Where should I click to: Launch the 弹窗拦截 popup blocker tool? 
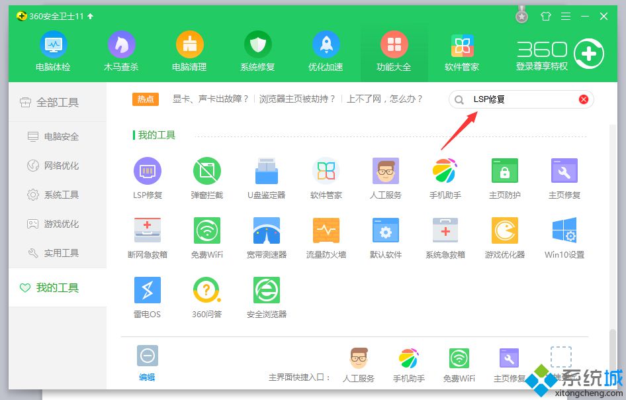[206, 171]
